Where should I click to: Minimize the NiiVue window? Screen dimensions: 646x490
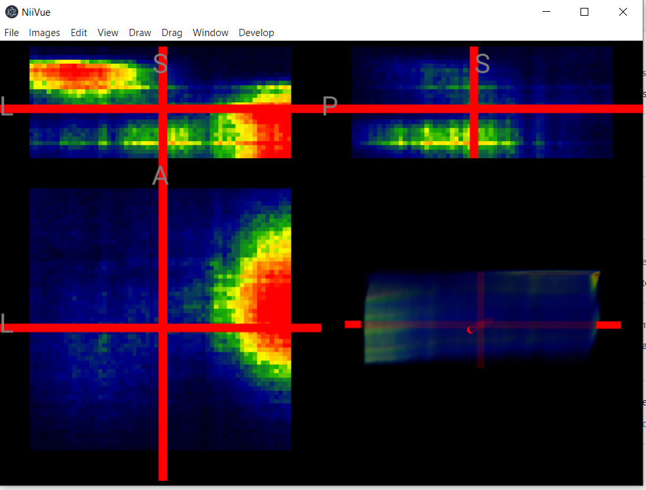[x=546, y=12]
